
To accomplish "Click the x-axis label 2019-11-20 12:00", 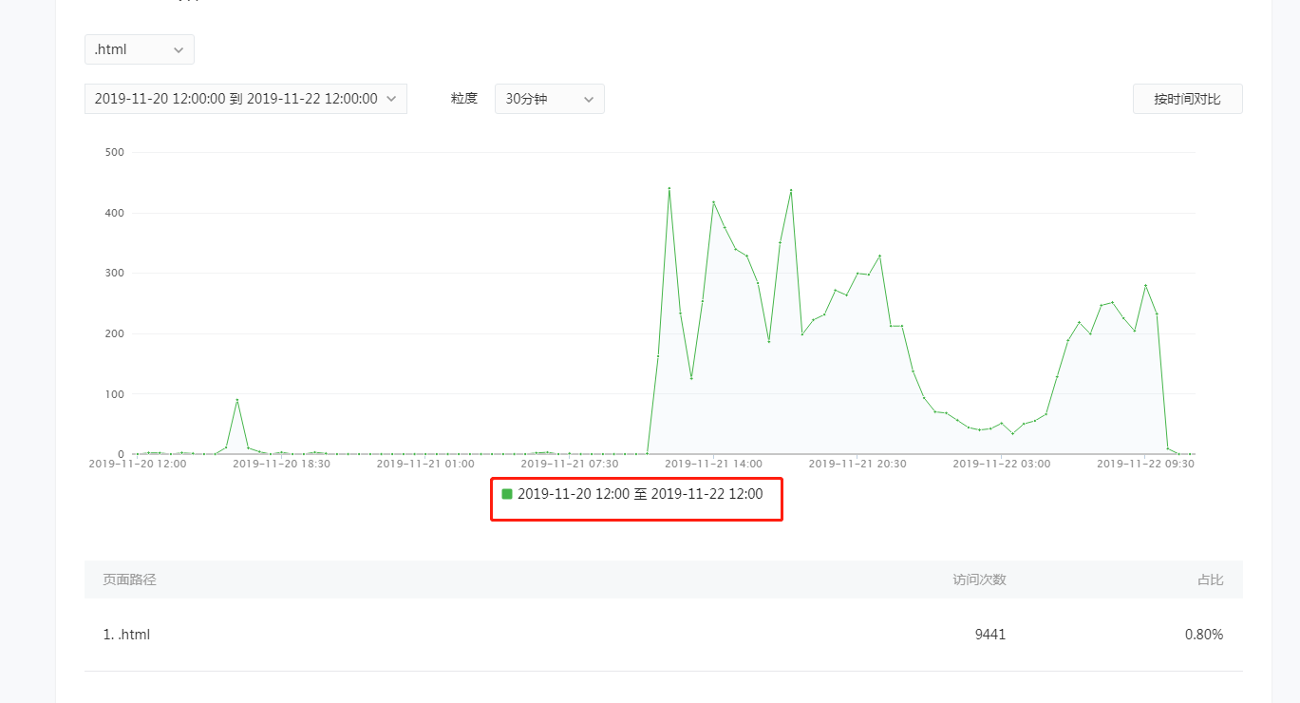I will 138,464.
